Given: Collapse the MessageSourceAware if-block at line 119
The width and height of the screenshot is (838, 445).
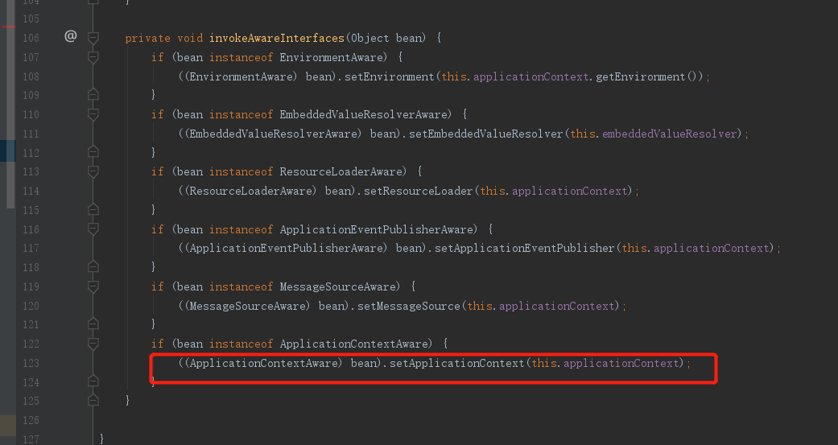Looking at the screenshot, I should coord(93,286).
